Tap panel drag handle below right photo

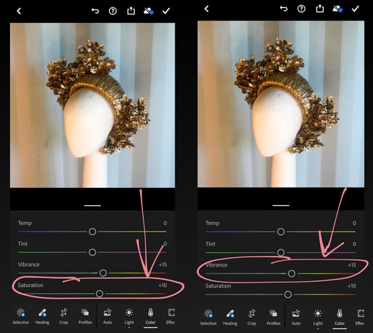pos(281,206)
